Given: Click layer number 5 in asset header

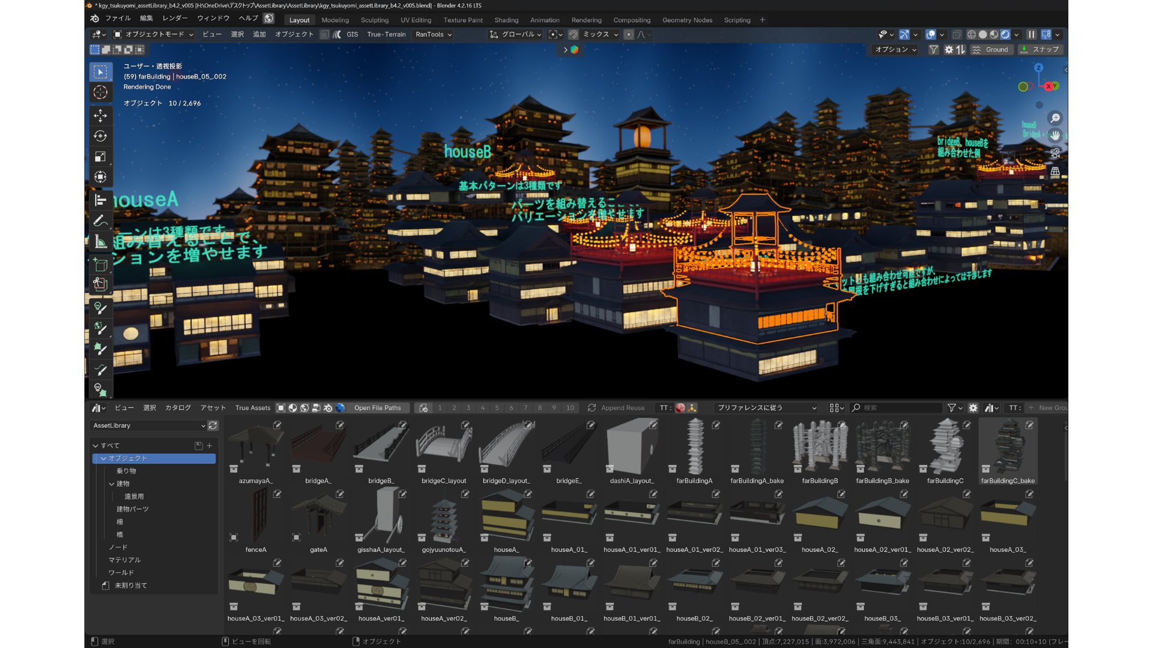Looking at the screenshot, I should pos(497,408).
